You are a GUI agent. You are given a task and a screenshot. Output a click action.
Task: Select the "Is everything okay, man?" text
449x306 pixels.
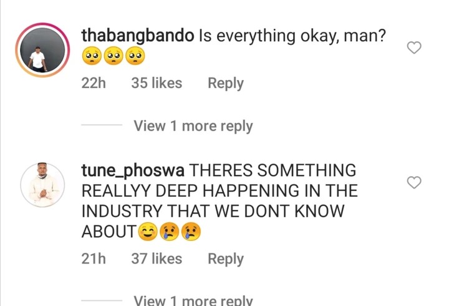[x=292, y=36]
